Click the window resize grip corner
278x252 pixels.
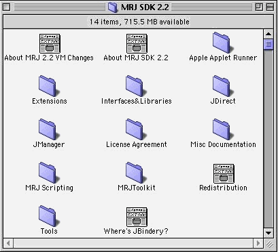(x=269, y=243)
